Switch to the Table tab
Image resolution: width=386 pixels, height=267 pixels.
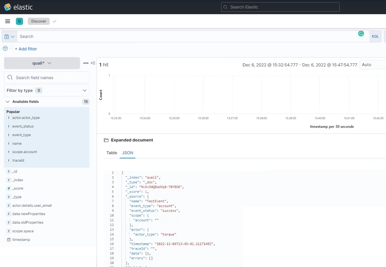pos(112,153)
